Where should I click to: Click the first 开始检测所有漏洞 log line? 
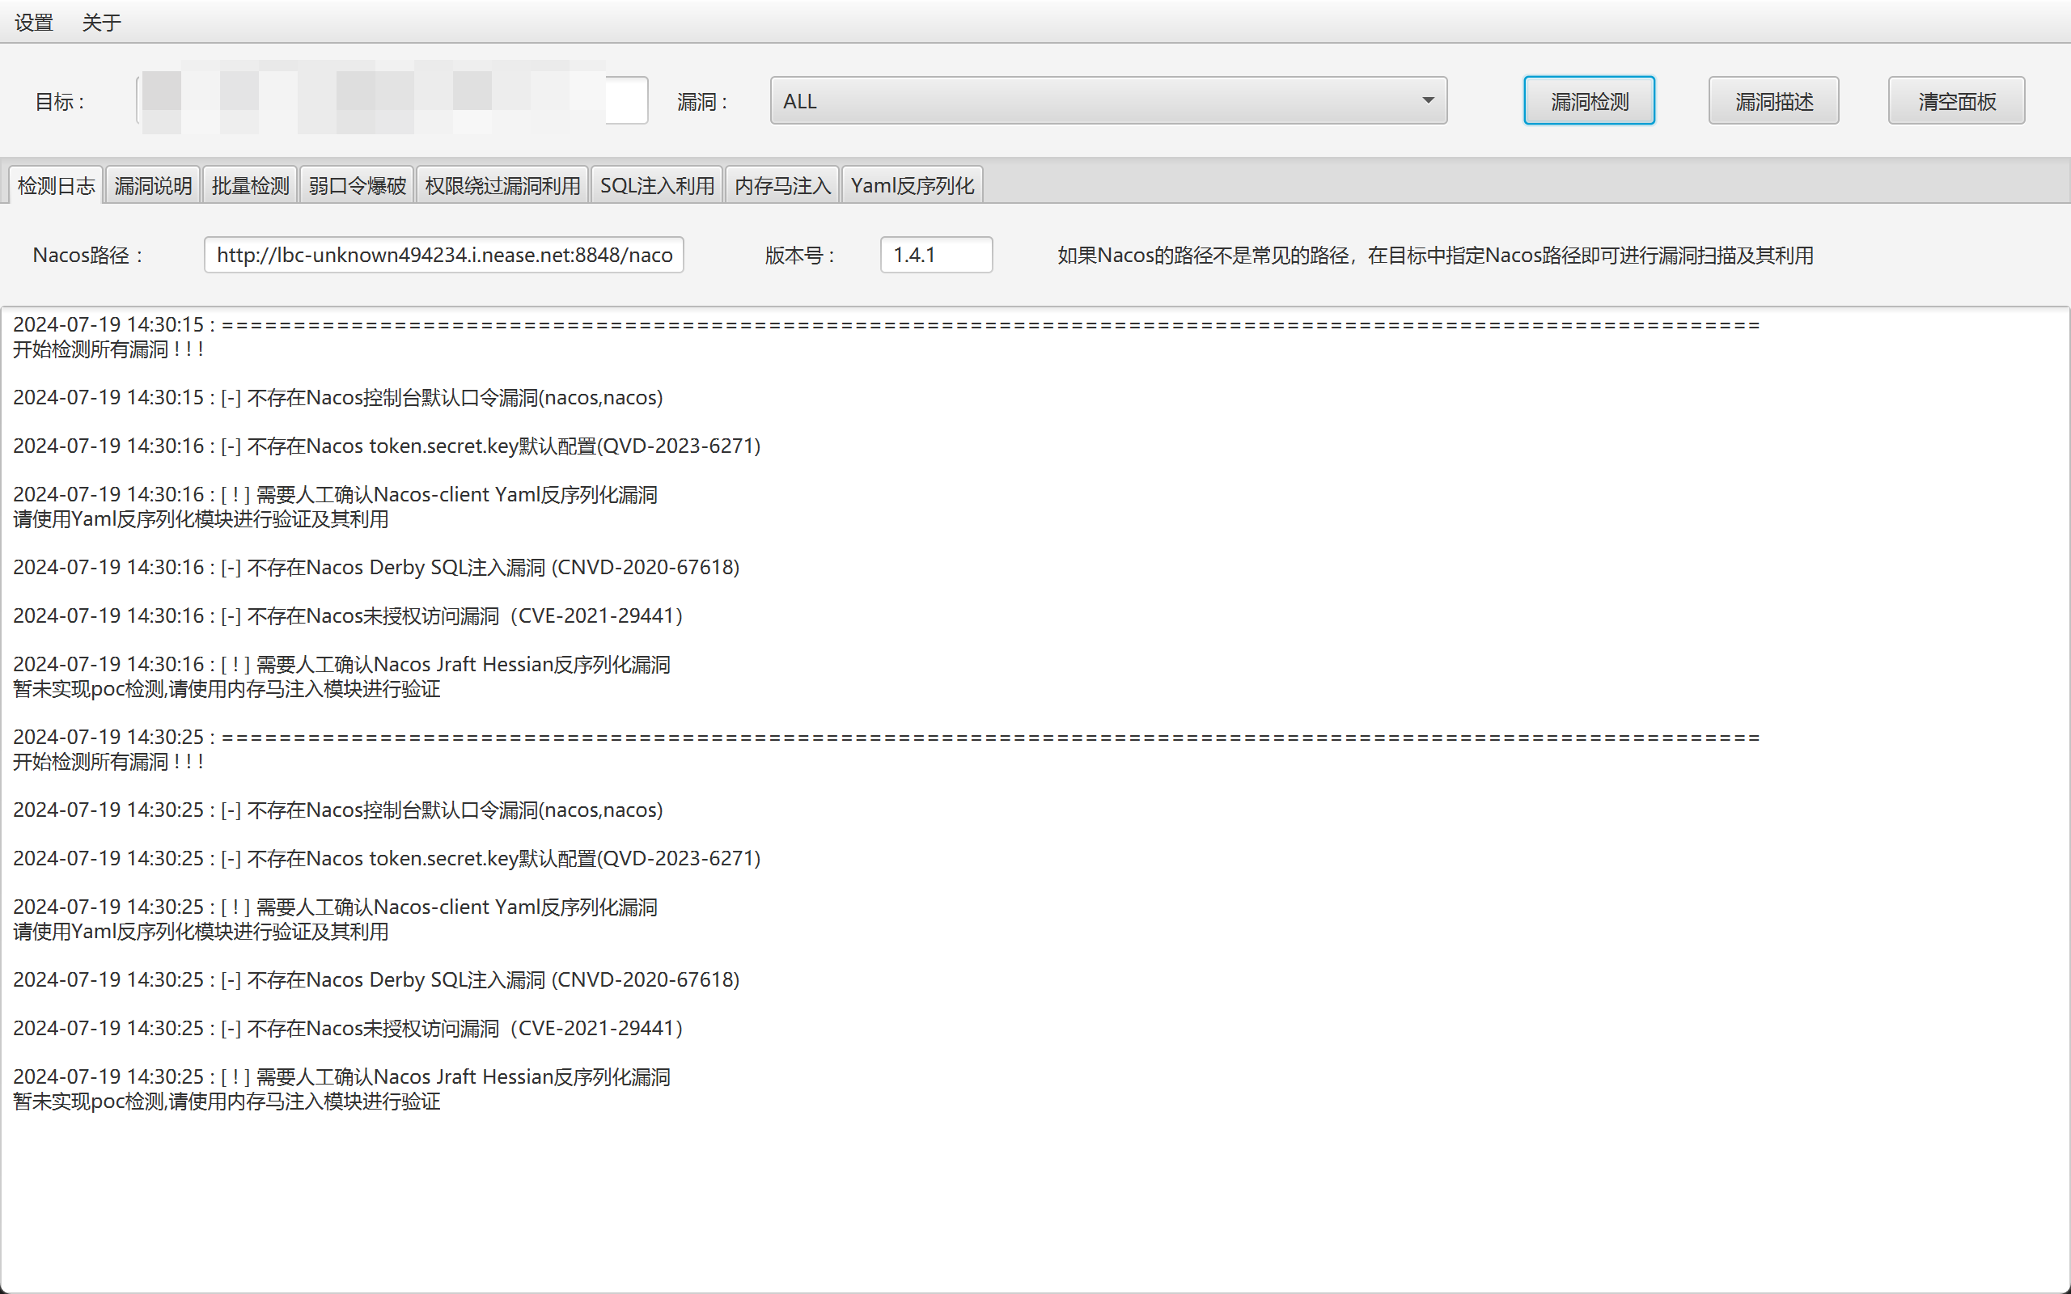108,349
